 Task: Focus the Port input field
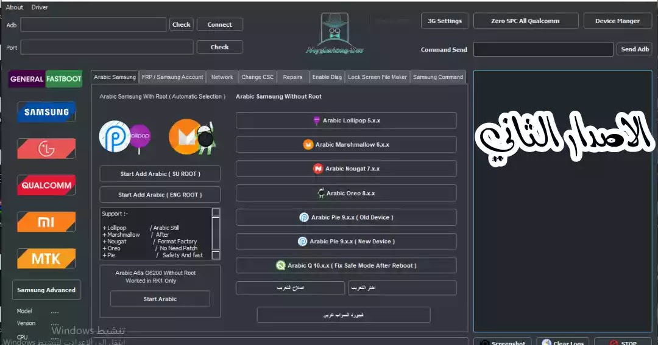(107, 47)
